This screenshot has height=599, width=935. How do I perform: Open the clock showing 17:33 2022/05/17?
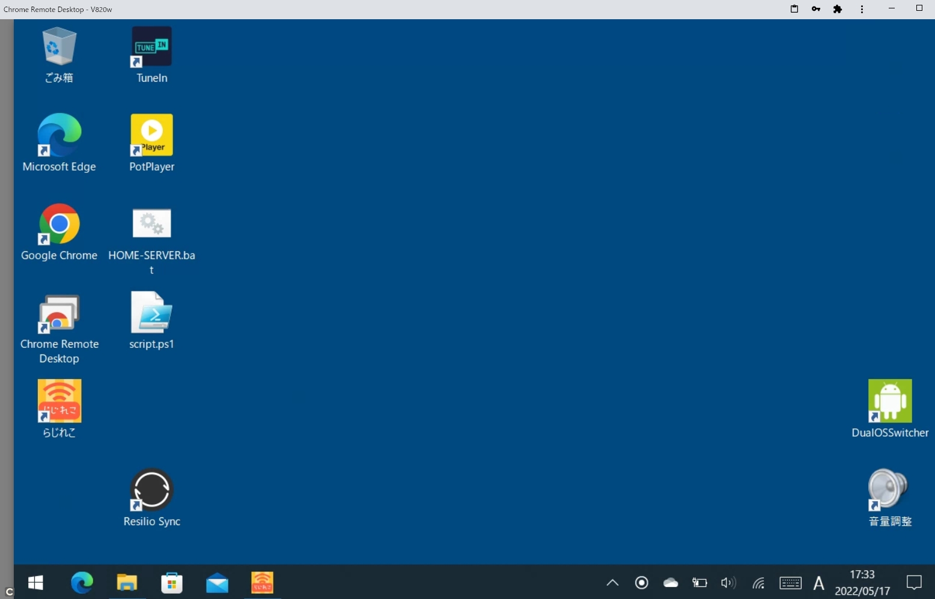click(x=862, y=582)
